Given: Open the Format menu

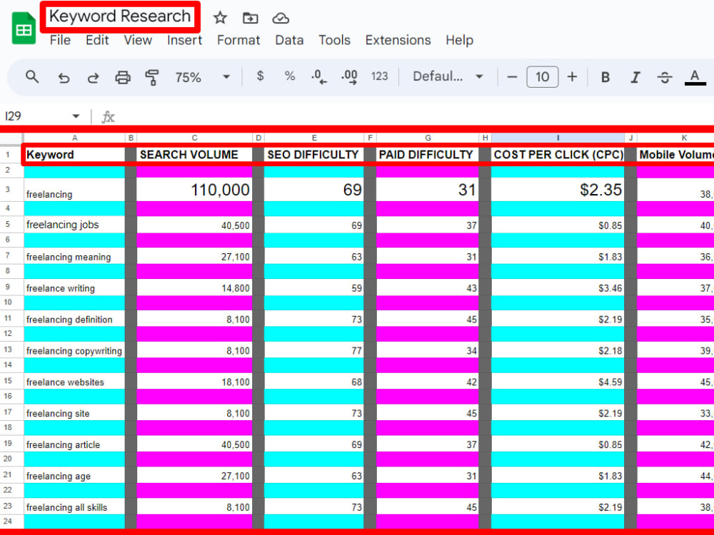Looking at the screenshot, I should tap(238, 40).
